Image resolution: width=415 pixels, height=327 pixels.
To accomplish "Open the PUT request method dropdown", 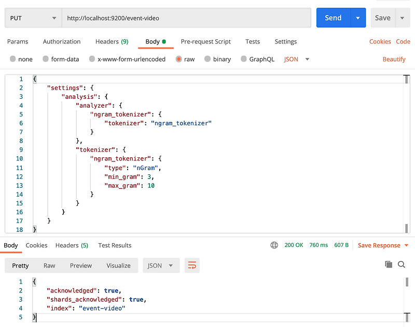I will pos(32,18).
